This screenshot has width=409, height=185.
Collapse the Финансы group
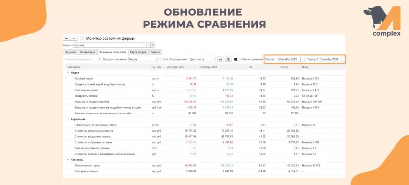[x=68, y=160]
